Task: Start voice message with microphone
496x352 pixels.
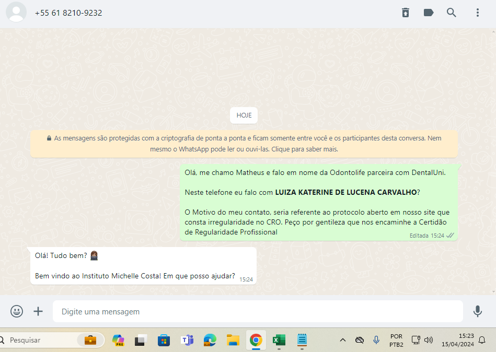Action: click(477, 311)
